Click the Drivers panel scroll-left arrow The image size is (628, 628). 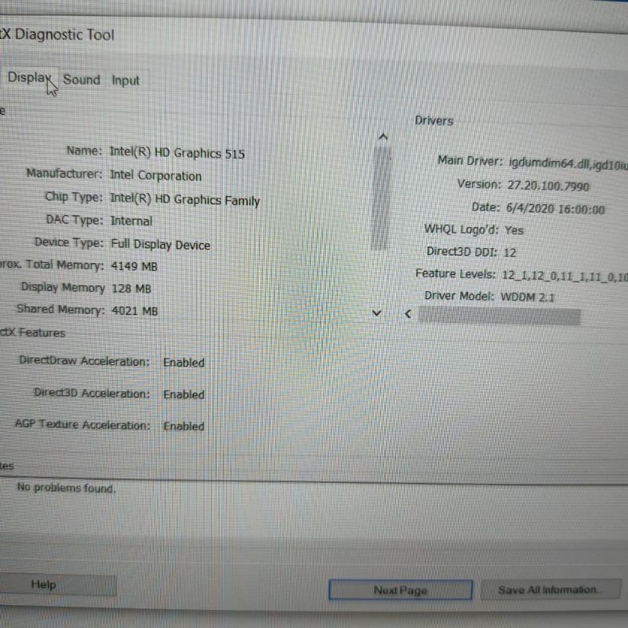click(407, 313)
